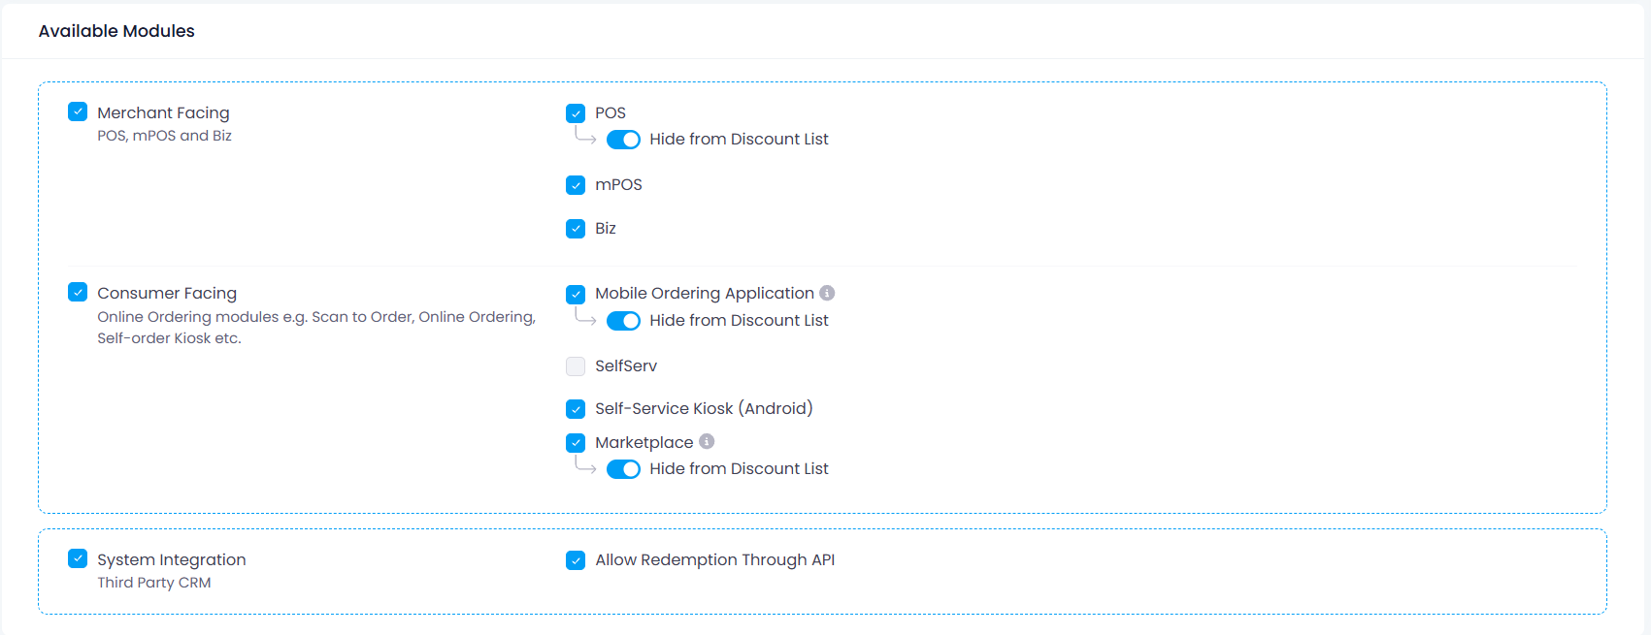The image size is (1651, 635).
Task: Uncheck the Merchant Facing checkbox
Action: [78, 111]
